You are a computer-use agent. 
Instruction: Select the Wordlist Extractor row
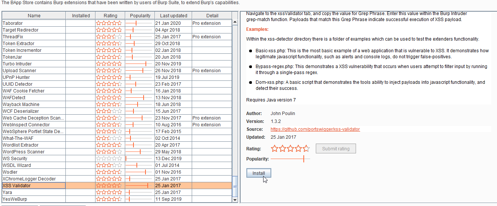[117, 145]
